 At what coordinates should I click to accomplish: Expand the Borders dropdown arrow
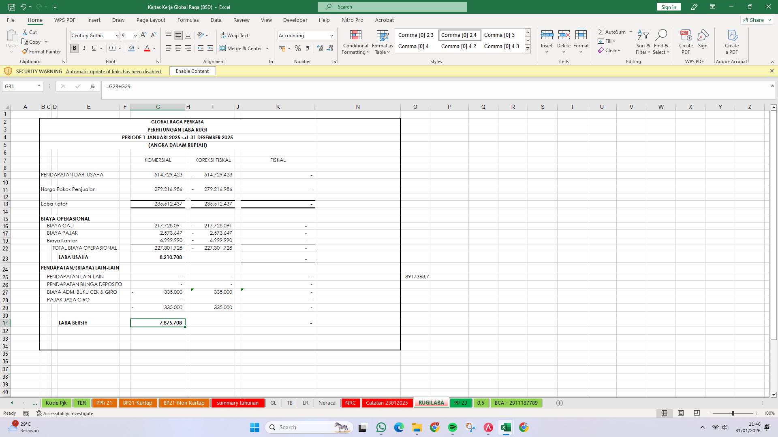120,48
